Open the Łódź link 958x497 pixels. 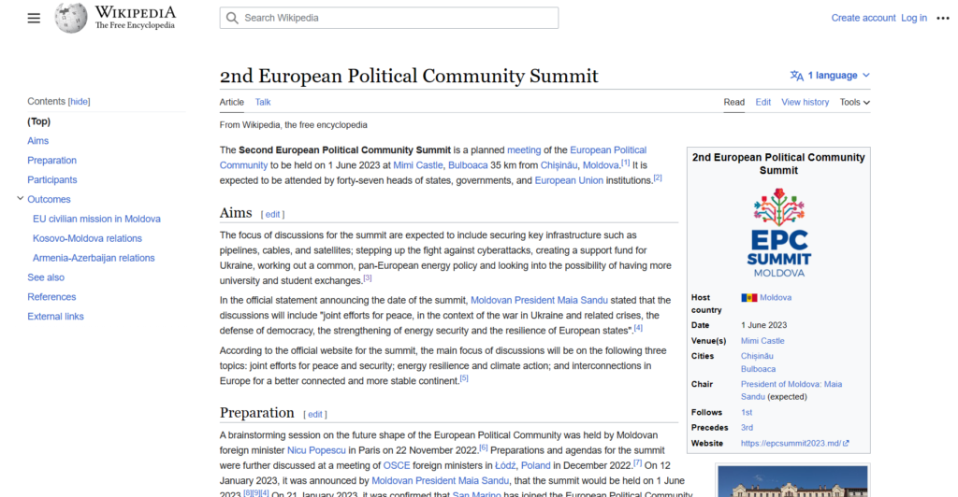(505, 465)
